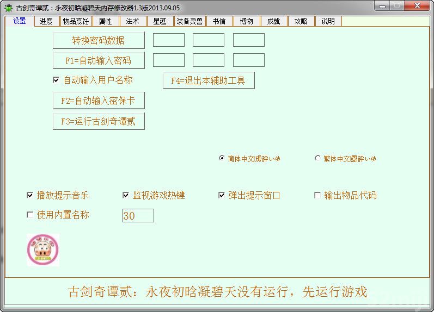Screen dimensions: 434x312
Task: Click the F3=运行古剑奇谭贰 button
Action: click(x=99, y=121)
